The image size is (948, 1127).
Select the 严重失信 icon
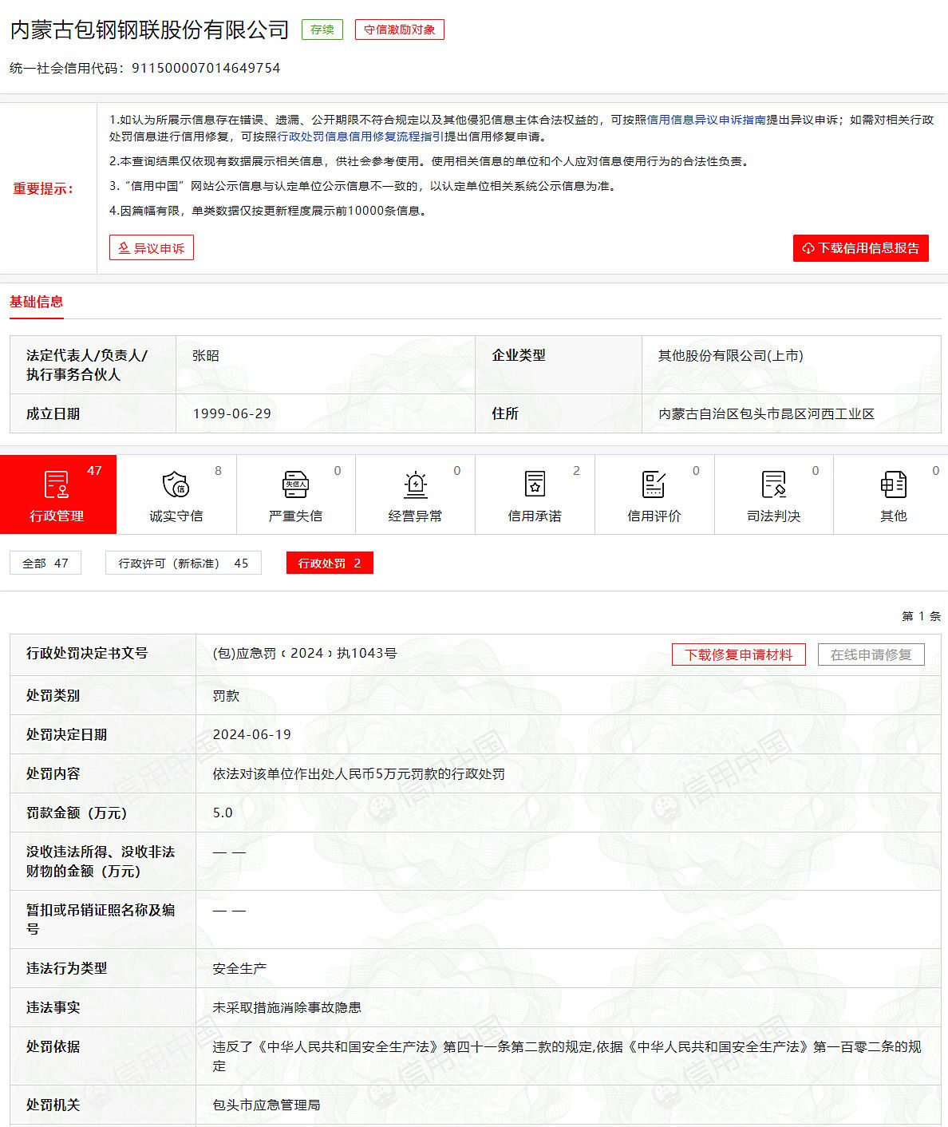pos(295,484)
